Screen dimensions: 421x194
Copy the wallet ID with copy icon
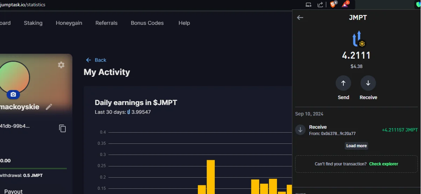63,128
